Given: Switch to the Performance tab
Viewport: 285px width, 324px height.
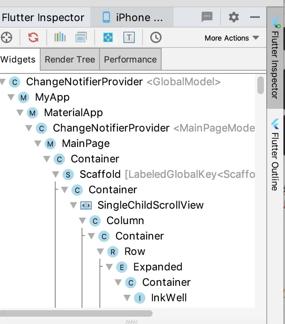Looking at the screenshot, I should click(130, 60).
